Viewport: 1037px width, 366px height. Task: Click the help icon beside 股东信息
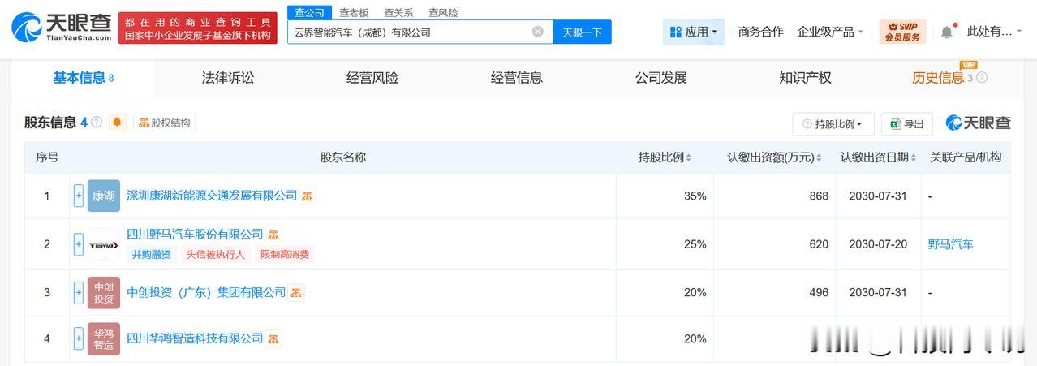point(97,123)
